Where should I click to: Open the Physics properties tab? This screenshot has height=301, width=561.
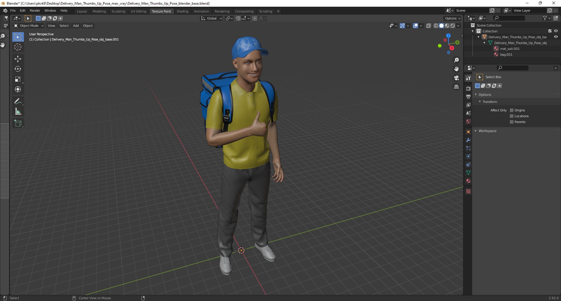point(468,156)
